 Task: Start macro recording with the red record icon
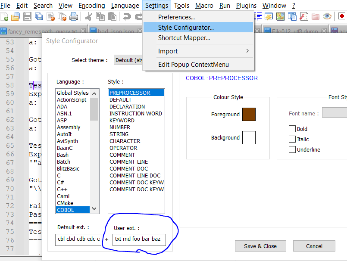342,17
